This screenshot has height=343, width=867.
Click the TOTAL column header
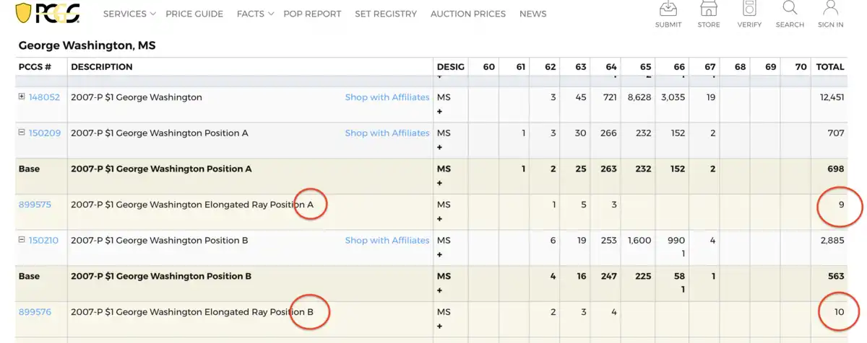(829, 67)
